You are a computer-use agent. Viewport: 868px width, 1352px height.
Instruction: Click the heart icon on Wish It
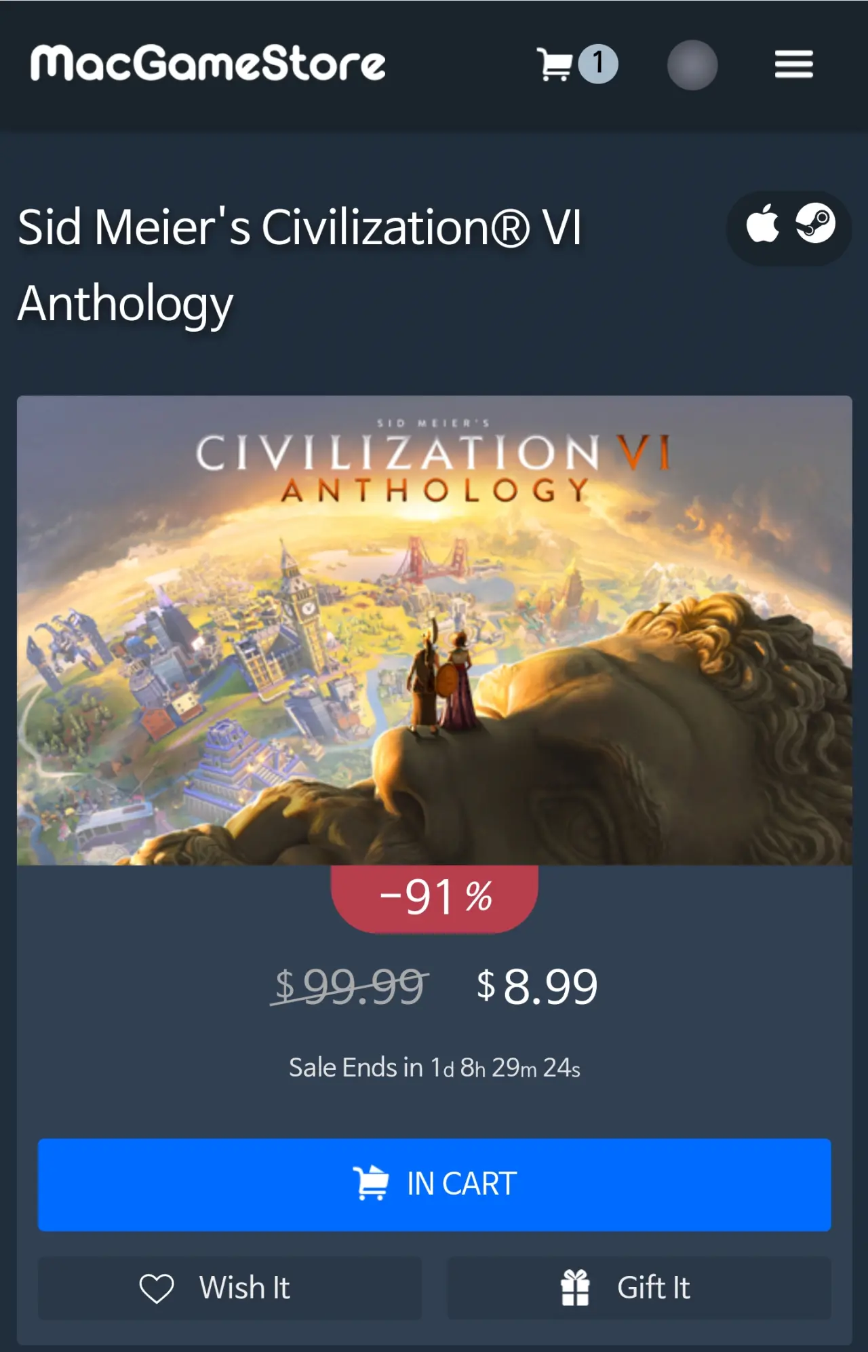point(157,1288)
